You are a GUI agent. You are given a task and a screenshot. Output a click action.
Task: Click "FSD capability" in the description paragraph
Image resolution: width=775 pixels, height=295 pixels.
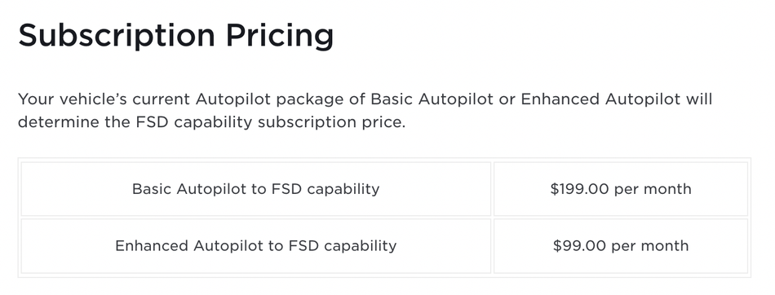pyautogui.click(x=194, y=122)
